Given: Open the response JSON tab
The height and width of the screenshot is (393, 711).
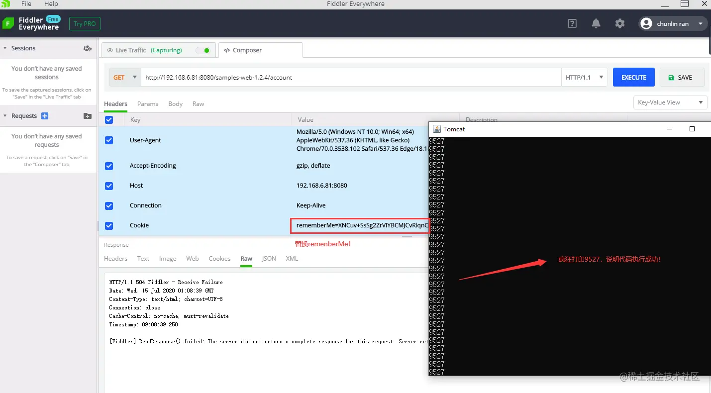Looking at the screenshot, I should click(269, 259).
